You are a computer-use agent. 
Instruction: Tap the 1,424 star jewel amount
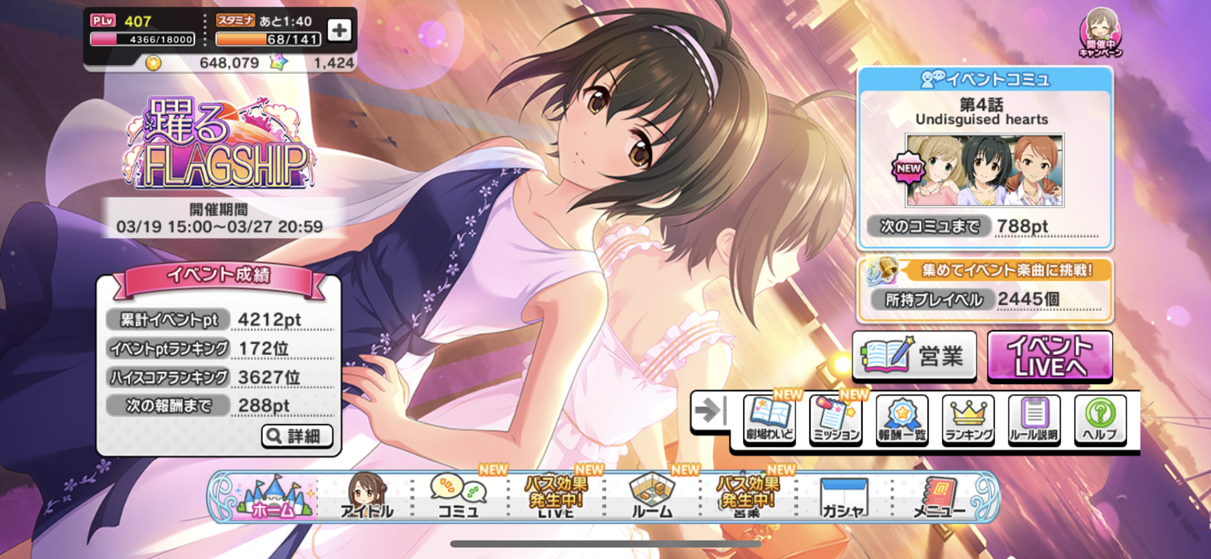tap(334, 63)
